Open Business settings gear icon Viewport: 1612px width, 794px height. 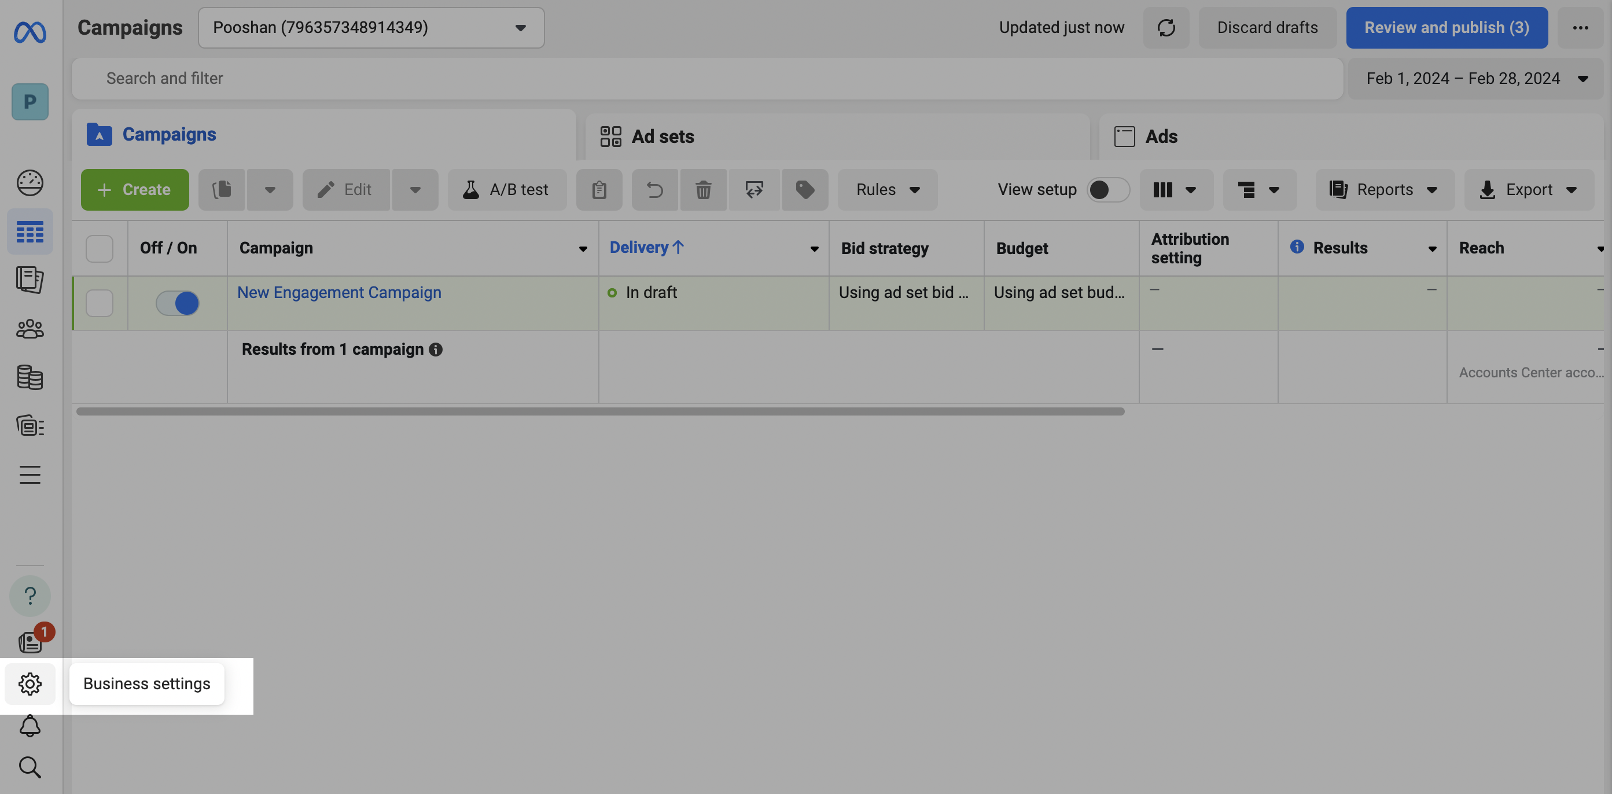[x=30, y=684]
